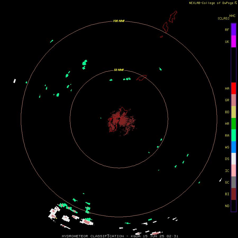The height and width of the screenshot is (238, 238).
Task: Click the DS legend label
Action: click(x=227, y=159)
